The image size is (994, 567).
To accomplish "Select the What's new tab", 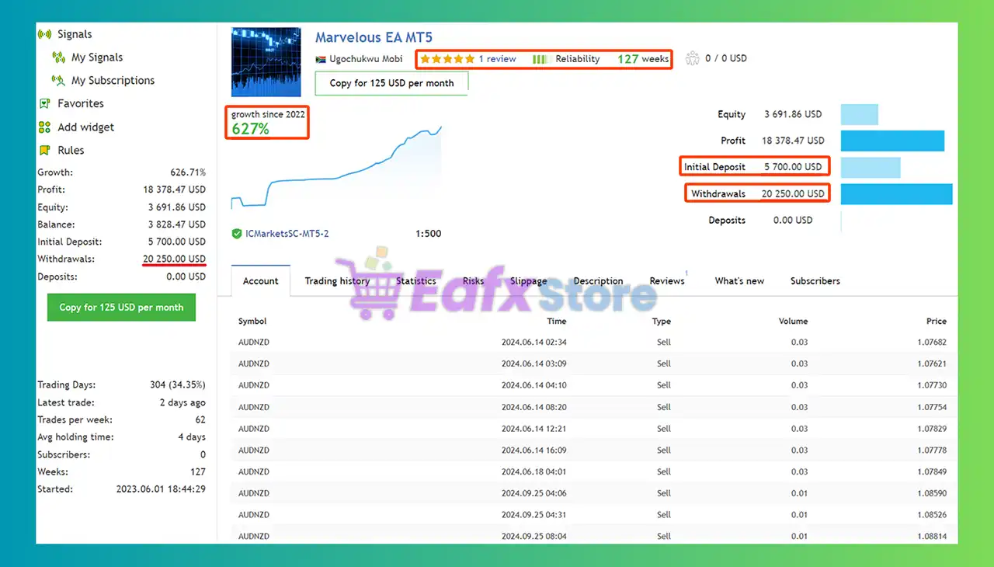I will [739, 281].
